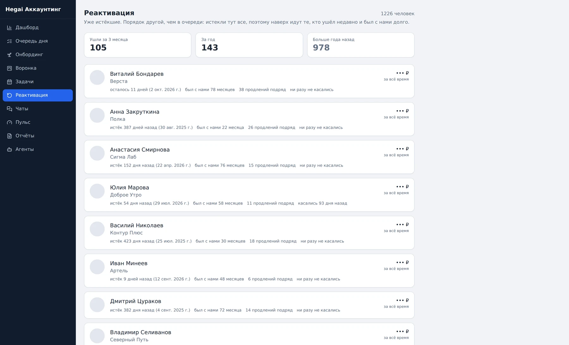Click the Агенты robot icon

click(x=9, y=150)
